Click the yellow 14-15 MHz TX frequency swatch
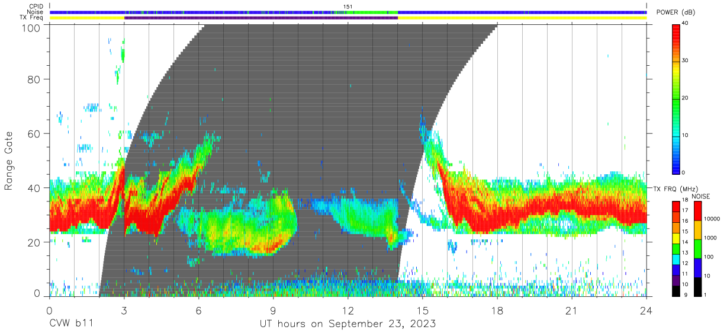Screen dimensions: 727x336 [x=676, y=238]
